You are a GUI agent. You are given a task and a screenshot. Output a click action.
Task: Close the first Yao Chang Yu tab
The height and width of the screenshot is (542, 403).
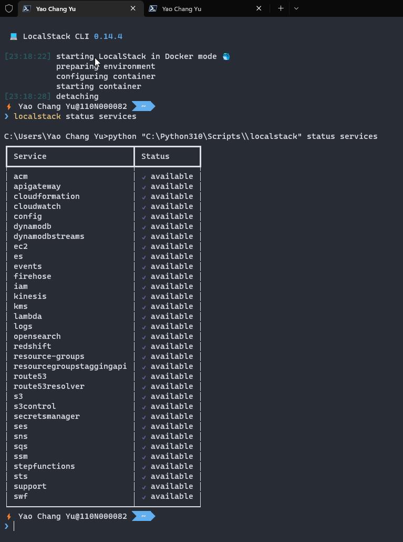click(133, 8)
